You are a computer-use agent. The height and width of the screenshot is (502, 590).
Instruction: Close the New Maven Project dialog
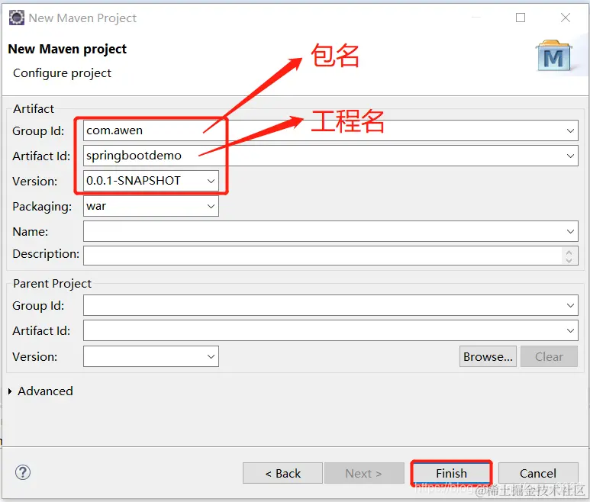(x=565, y=18)
